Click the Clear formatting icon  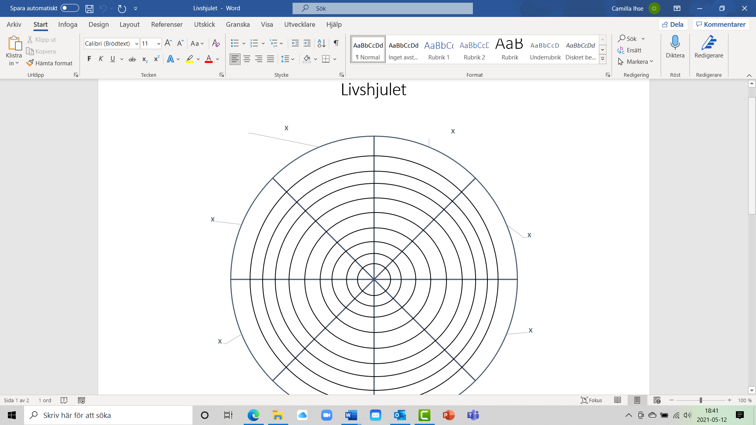tap(216, 43)
